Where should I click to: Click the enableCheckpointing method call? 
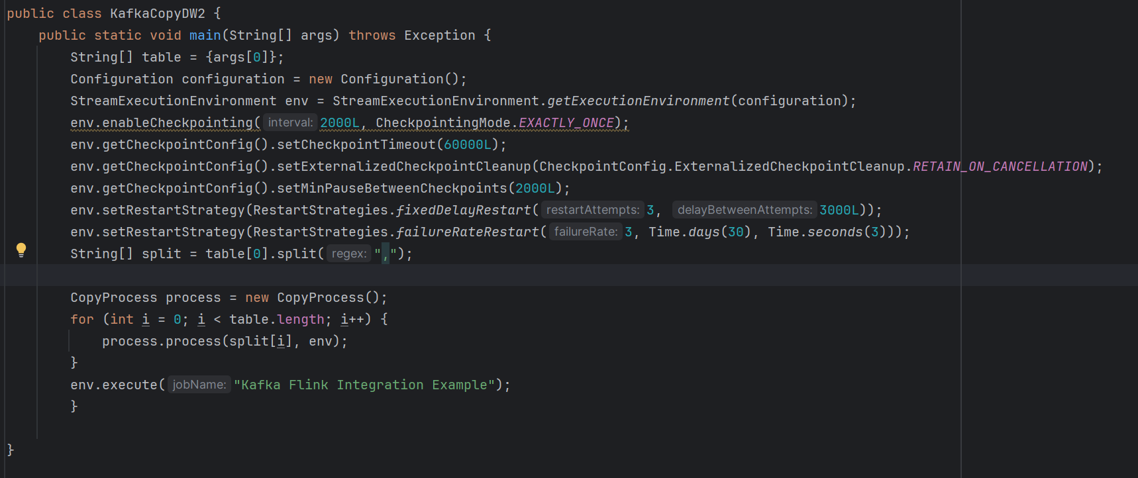click(x=178, y=122)
